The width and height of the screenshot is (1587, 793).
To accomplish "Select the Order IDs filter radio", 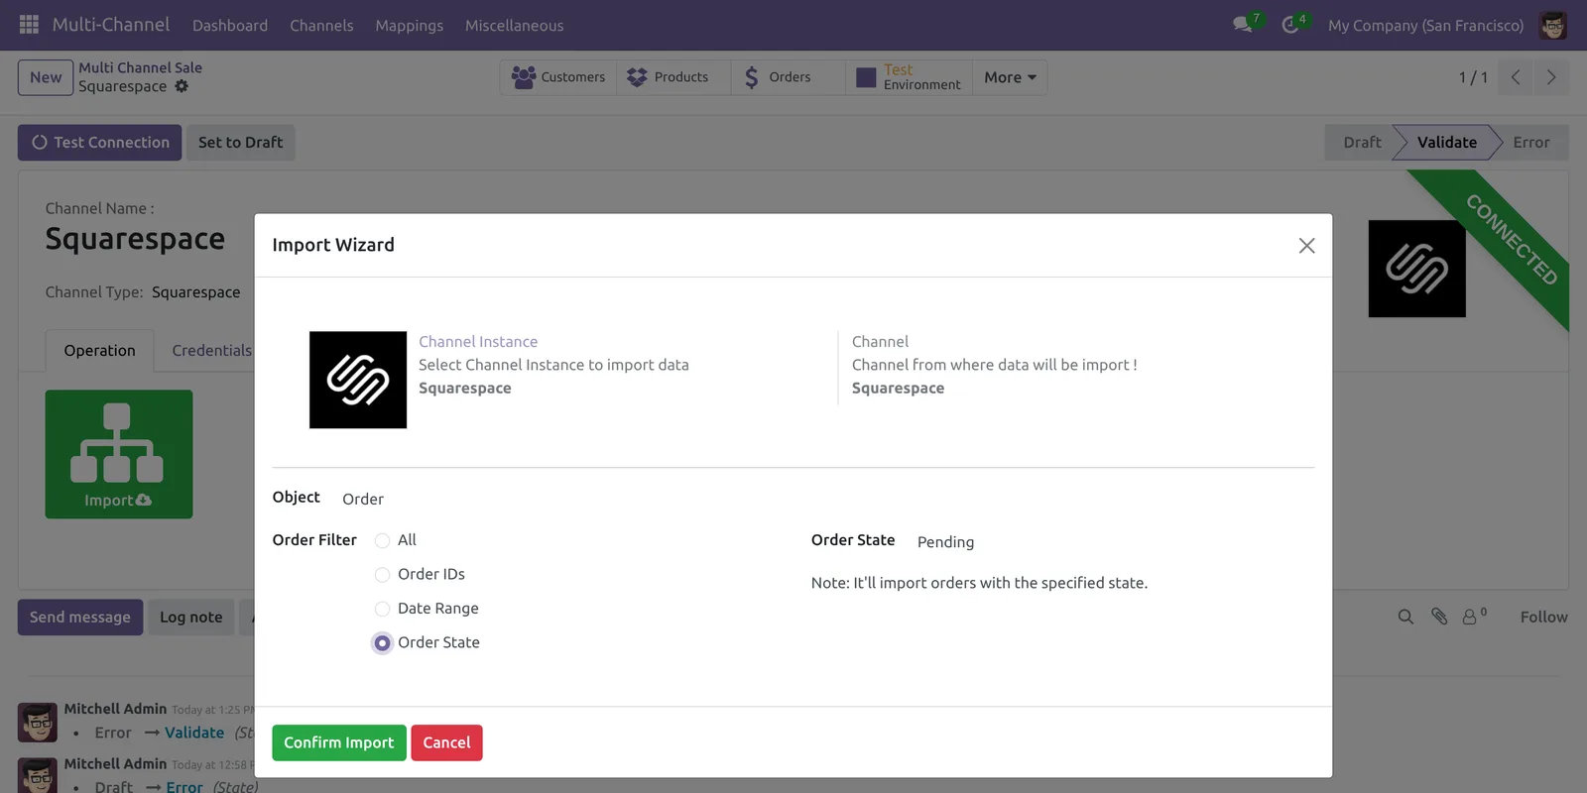I will click(x=382, y=575).
